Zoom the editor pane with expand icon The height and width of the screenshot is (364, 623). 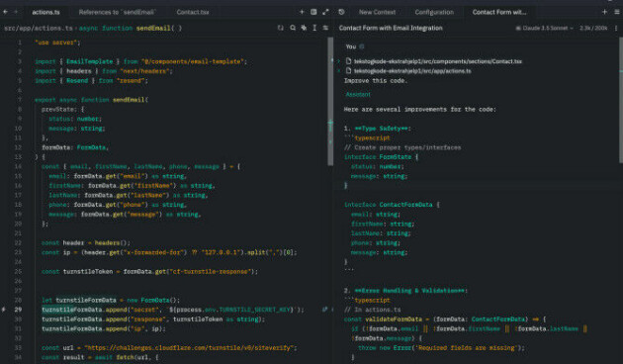(x=325, y=12)
